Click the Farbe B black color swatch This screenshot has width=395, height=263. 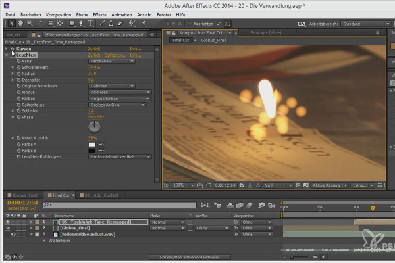[x=92, y=151]
